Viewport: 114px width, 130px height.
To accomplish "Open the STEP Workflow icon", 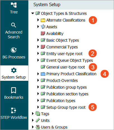I will pyautogui.click(x=14, y=110).
